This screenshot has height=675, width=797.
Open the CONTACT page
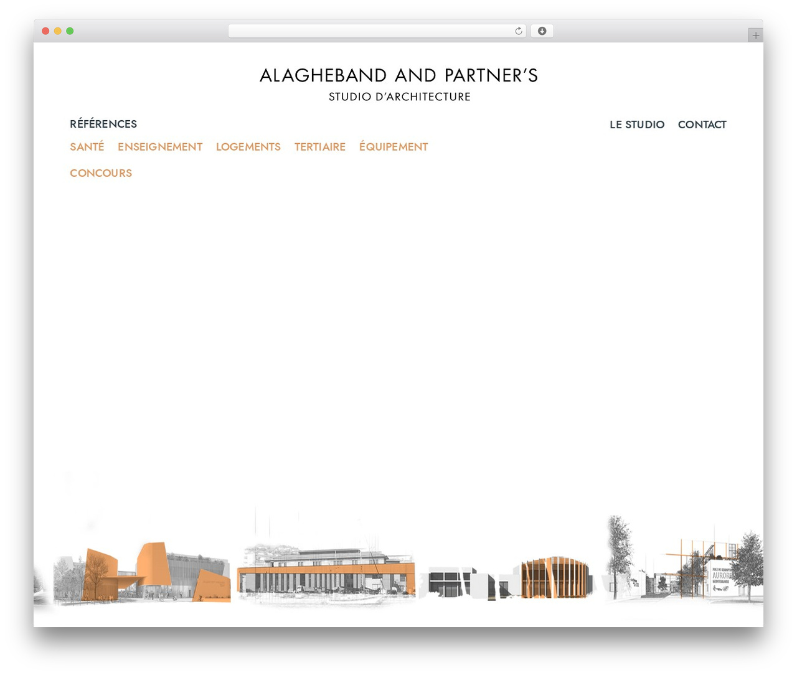tap(702, 125)
